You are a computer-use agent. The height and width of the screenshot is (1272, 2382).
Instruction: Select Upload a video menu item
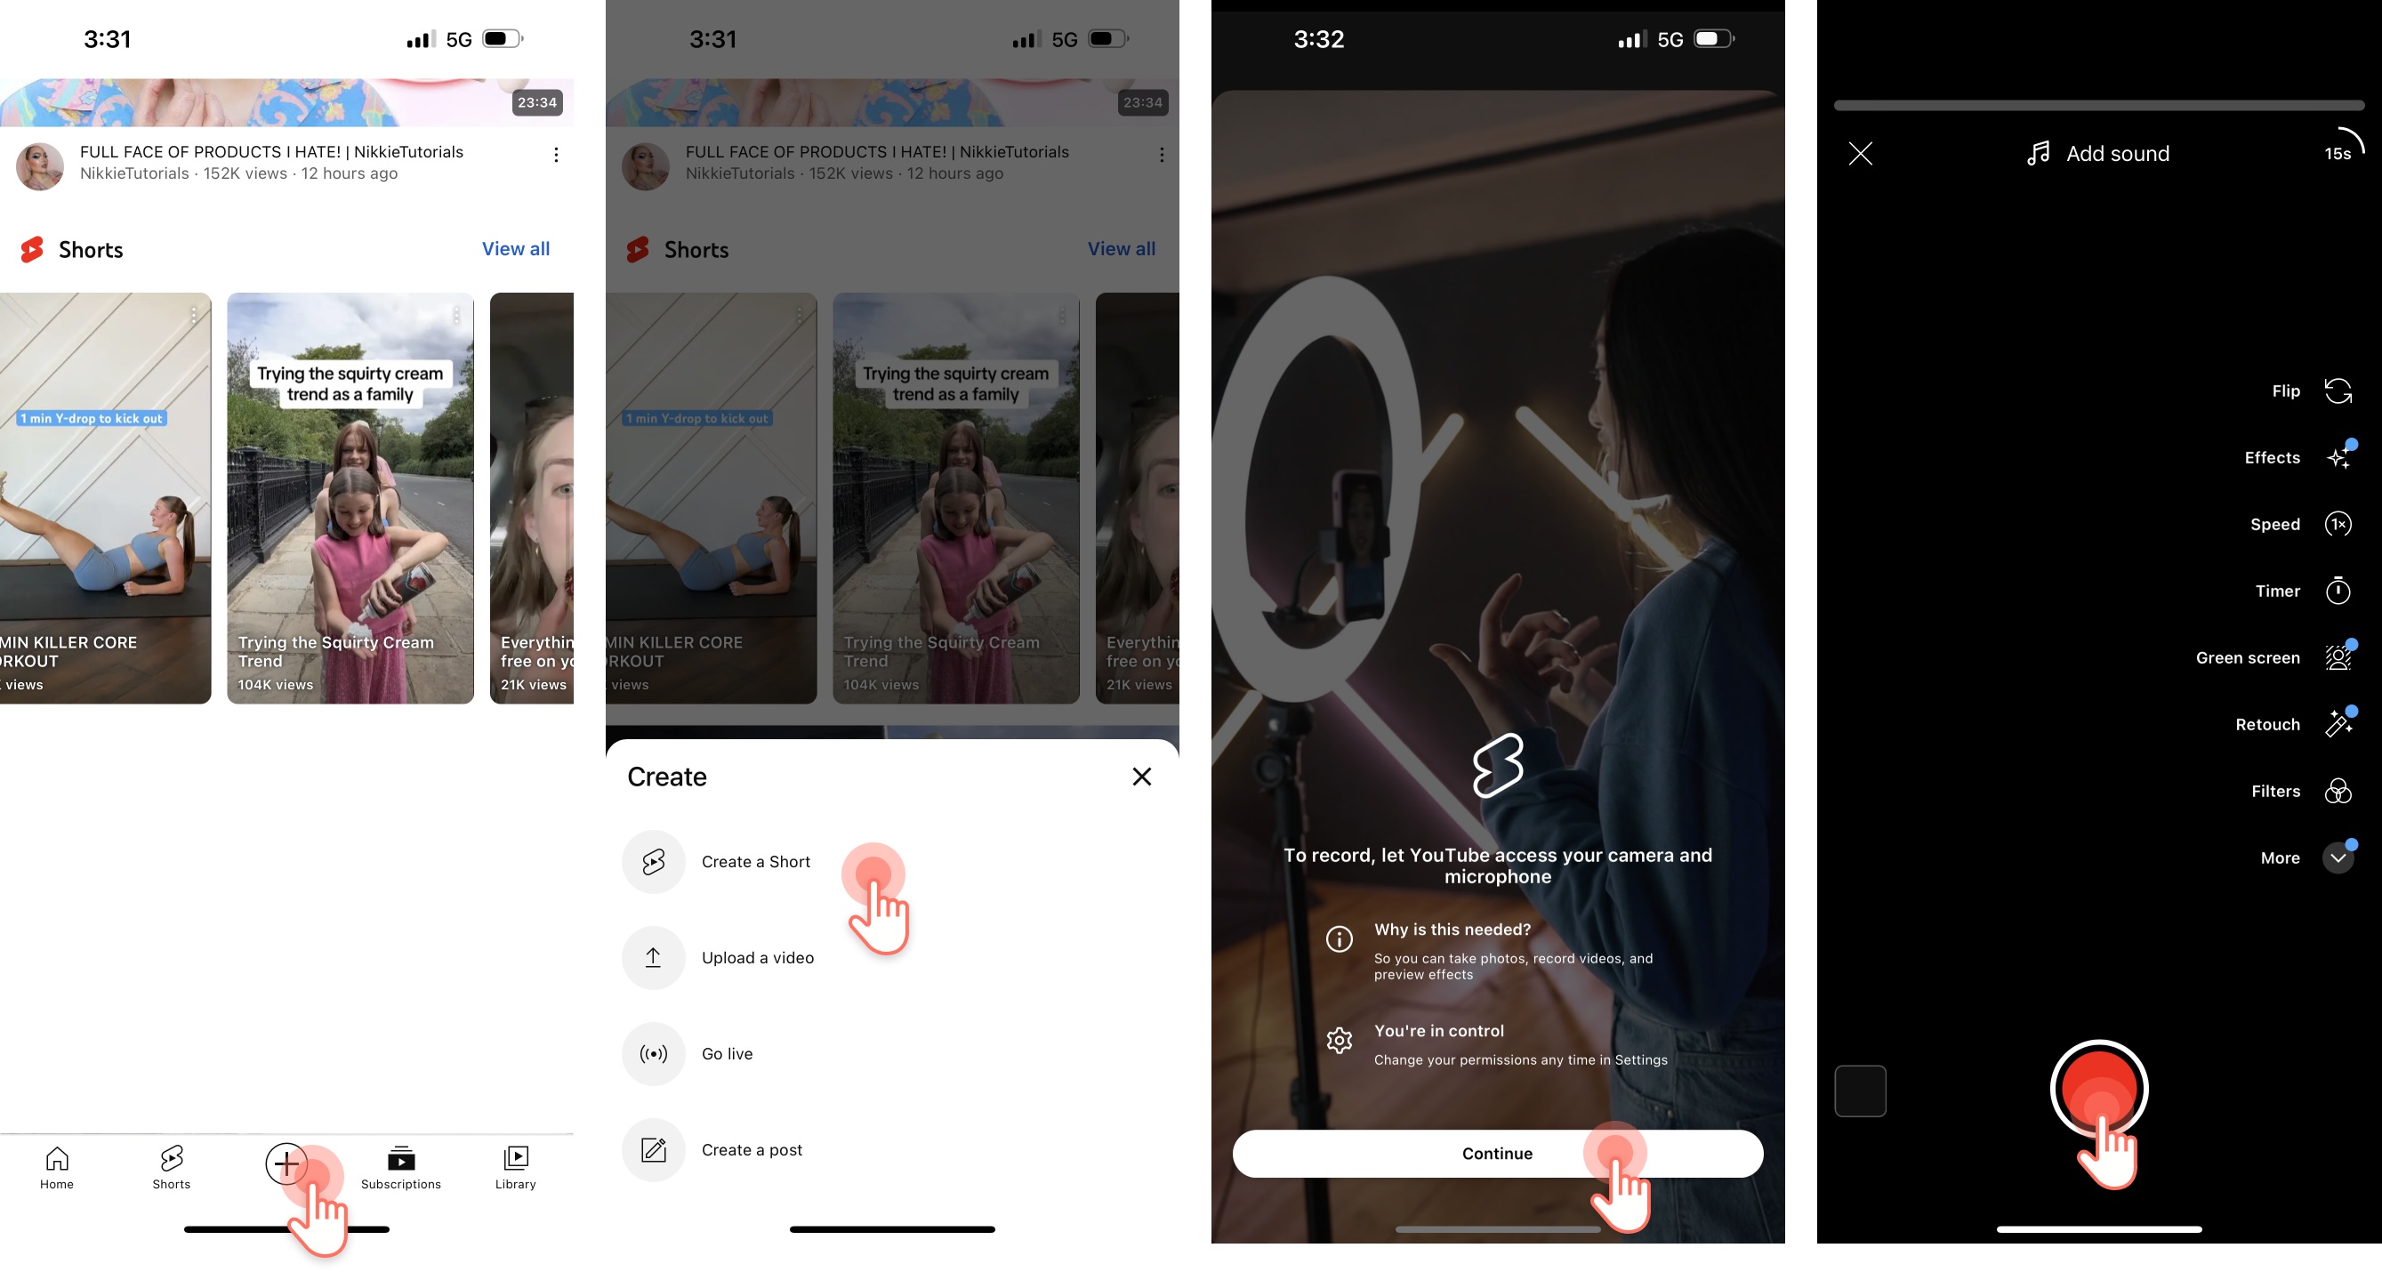point(758,957)
